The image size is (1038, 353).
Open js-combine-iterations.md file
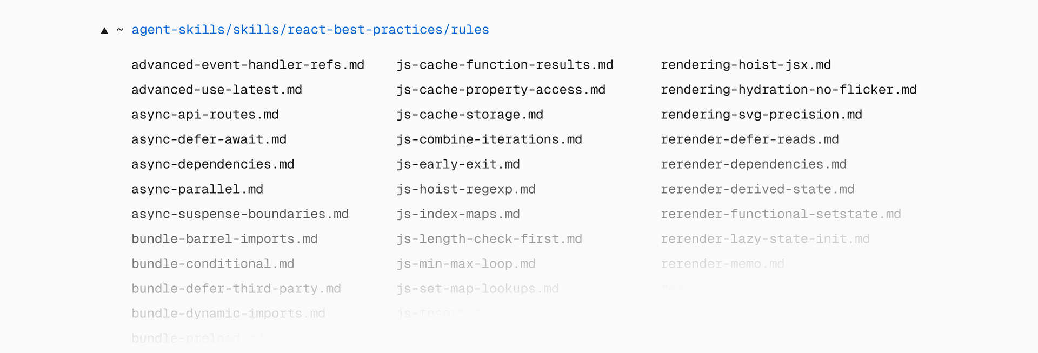(489, 139)
